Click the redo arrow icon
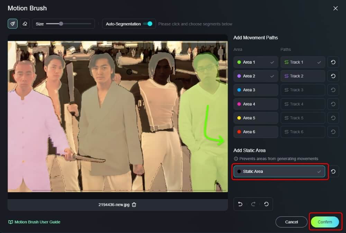Viewport: 346px width, 233px height. 253,204
